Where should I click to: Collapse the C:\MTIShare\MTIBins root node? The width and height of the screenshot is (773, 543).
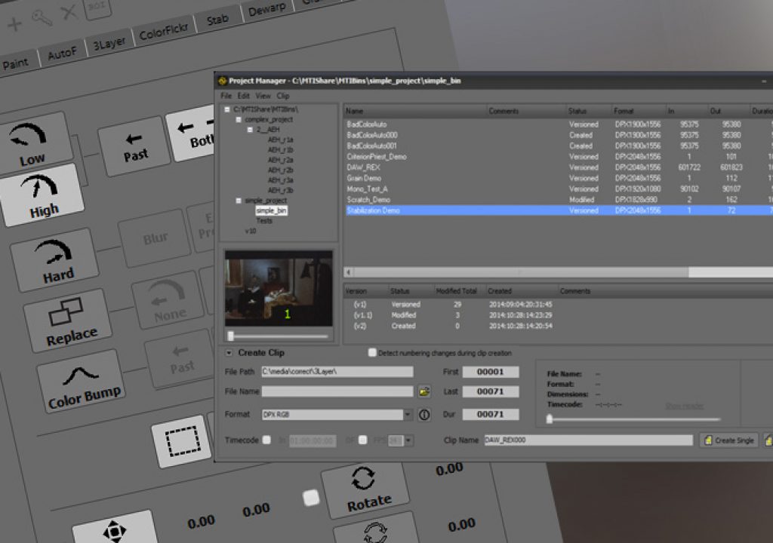(227, 109)
